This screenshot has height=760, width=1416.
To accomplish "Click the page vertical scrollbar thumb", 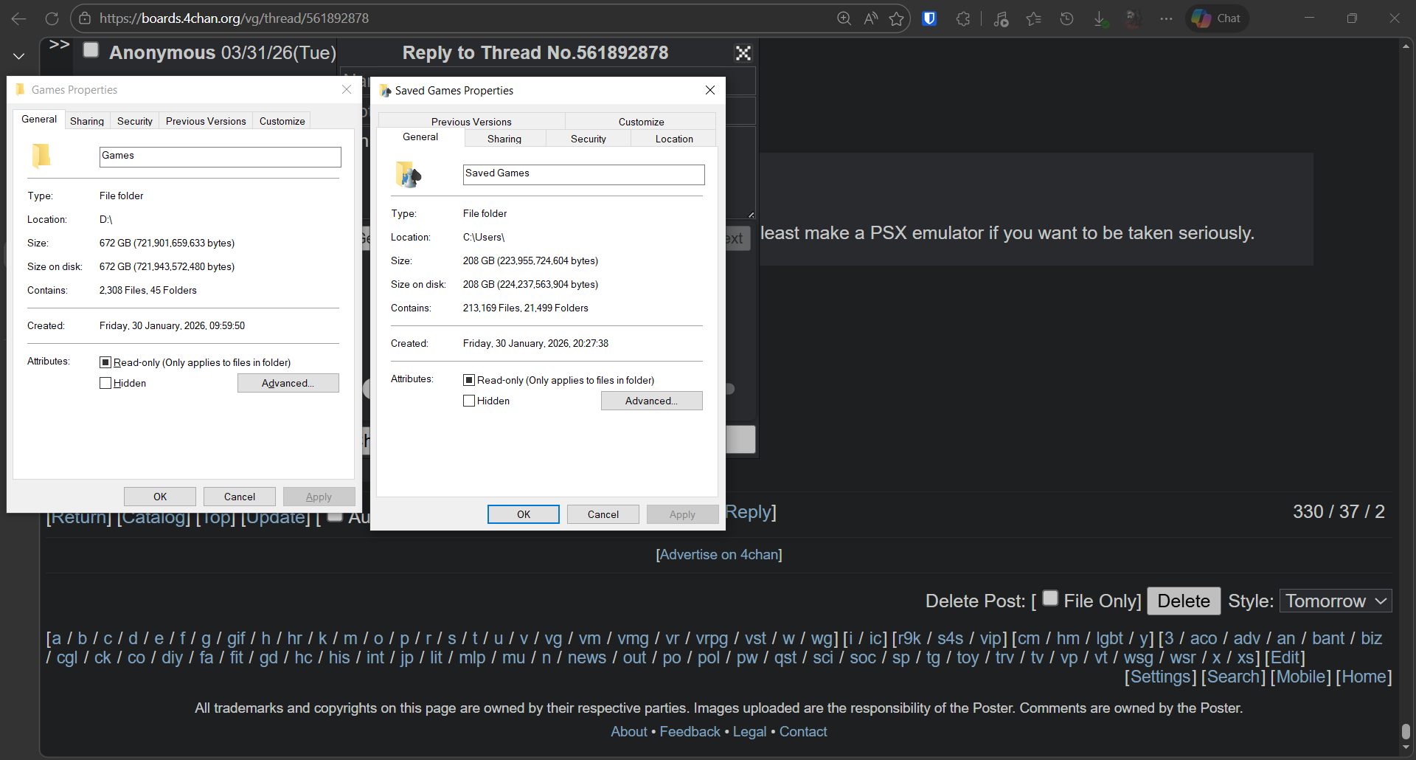I will [1406, 732].
